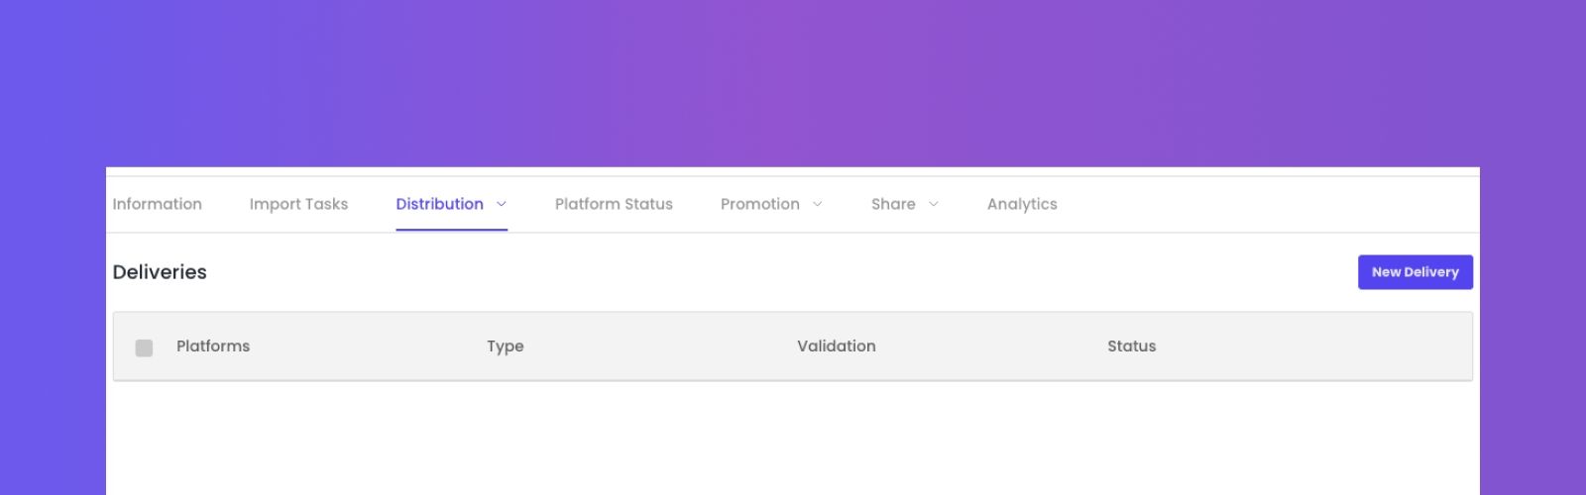Tick the select-all deliveries checkbox

click(144, 347)
